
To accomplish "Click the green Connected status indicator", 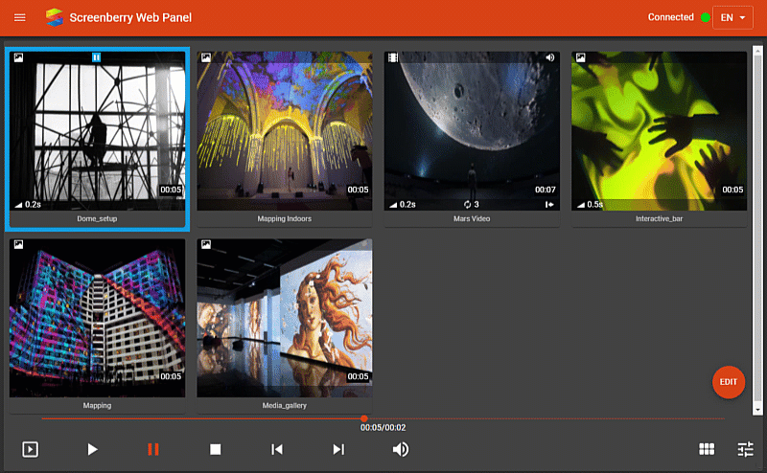I will coord(706,17).
